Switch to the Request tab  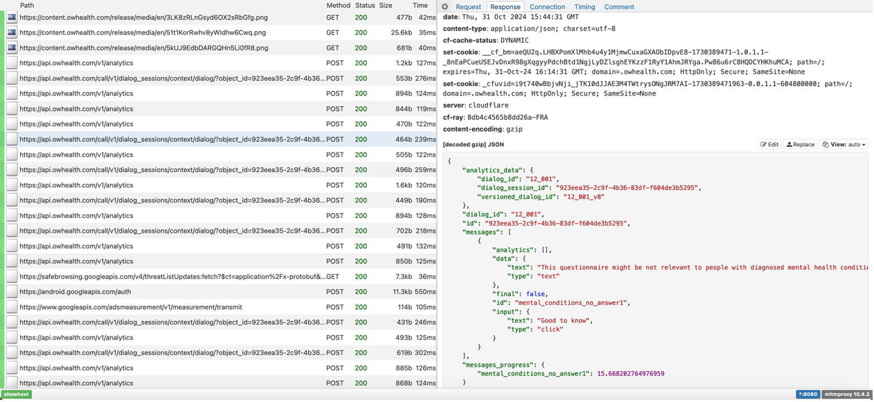[x=468, y=7]
